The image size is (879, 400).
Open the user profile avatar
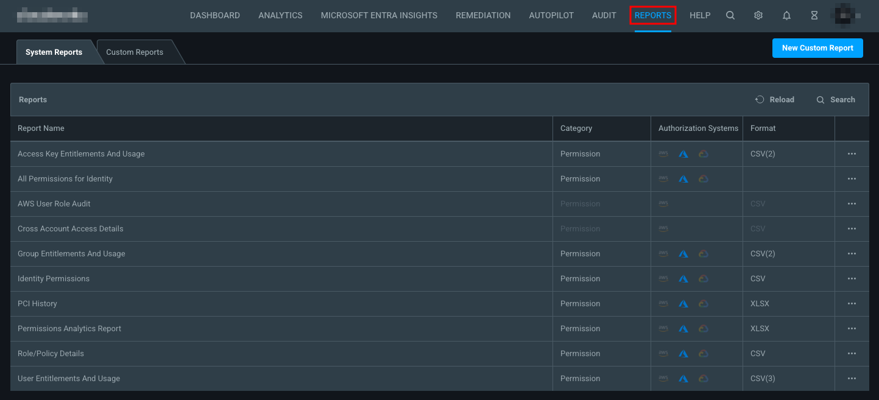(844, 15)
